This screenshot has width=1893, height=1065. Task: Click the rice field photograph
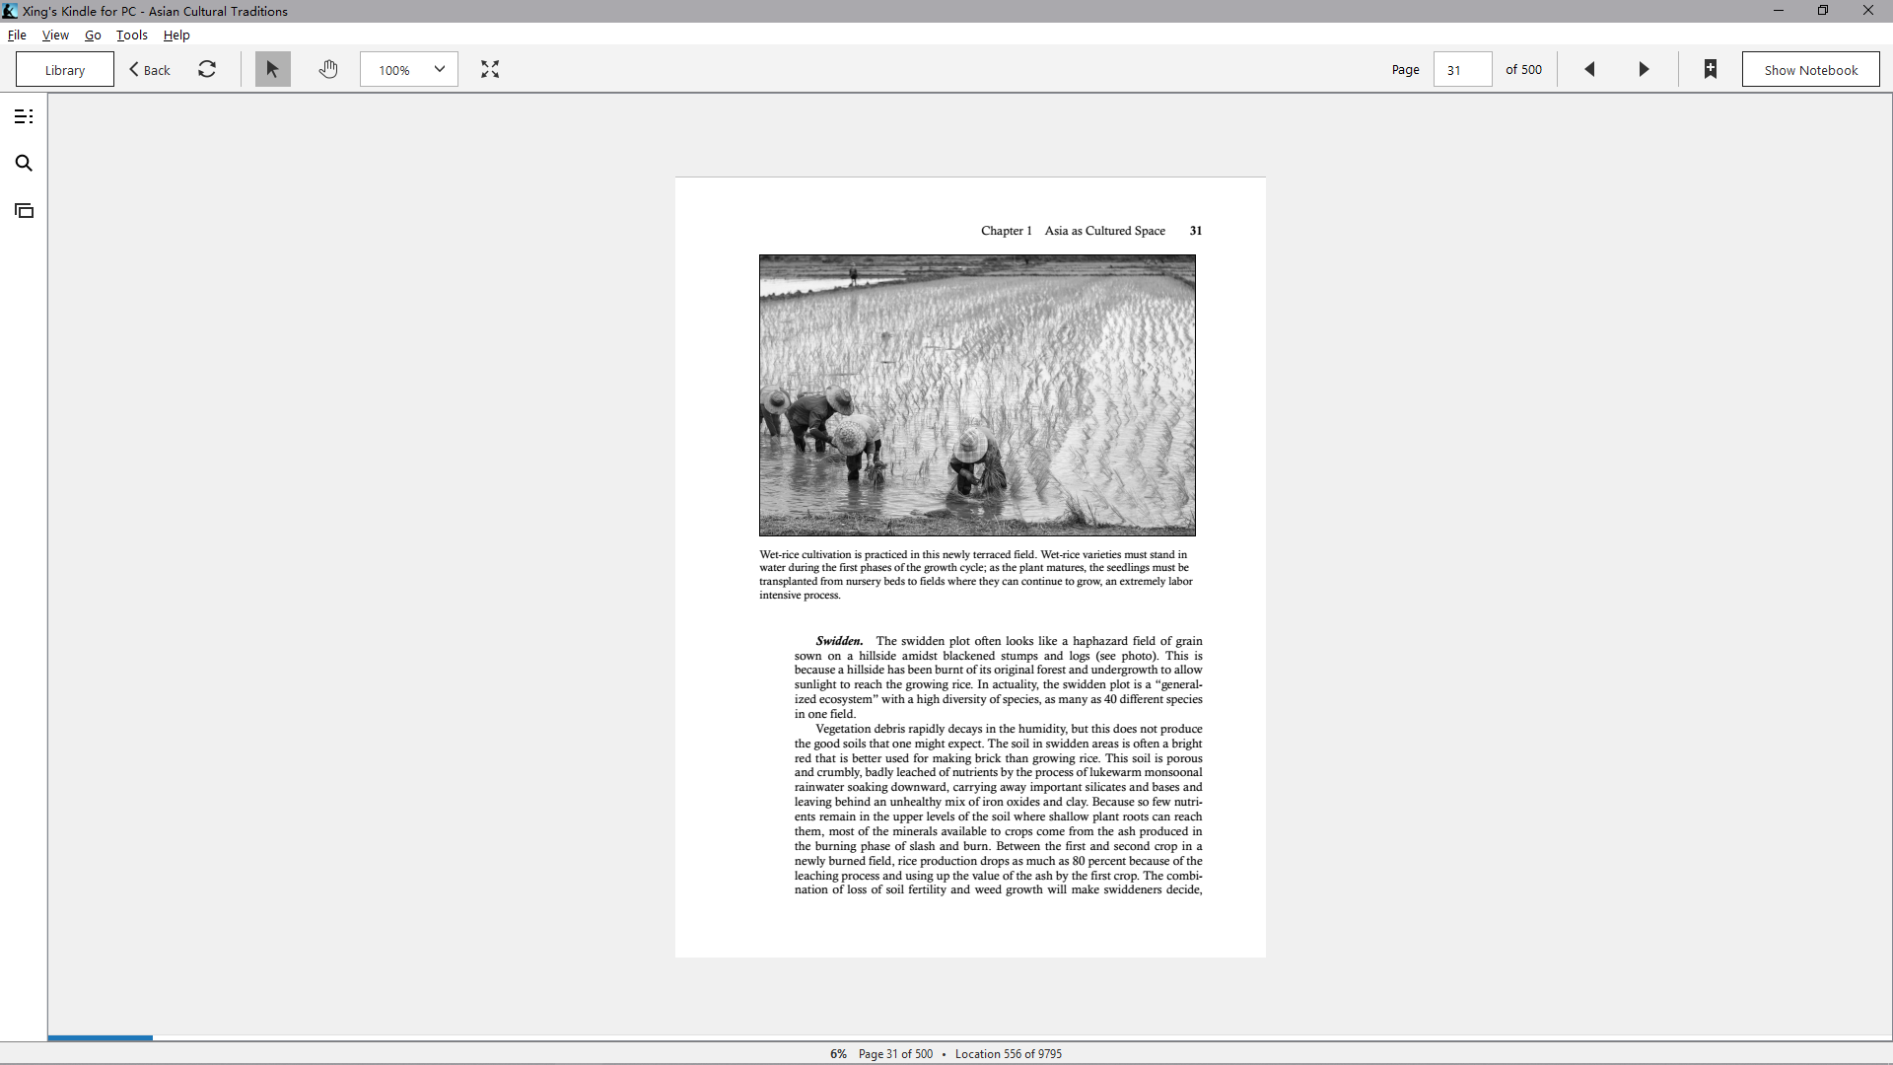tap(977, 395)
